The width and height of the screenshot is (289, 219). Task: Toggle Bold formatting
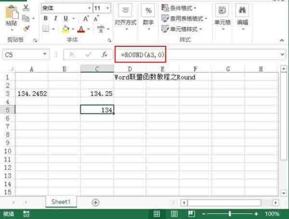46,18
